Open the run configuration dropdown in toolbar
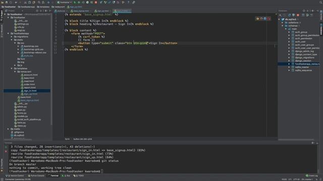The height and width of the screenshot is (181, 323). [x=65, y=3]
